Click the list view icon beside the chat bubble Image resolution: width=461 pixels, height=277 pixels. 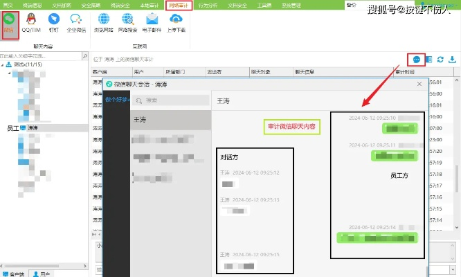tap(429, 60)
